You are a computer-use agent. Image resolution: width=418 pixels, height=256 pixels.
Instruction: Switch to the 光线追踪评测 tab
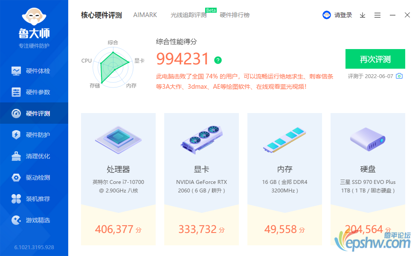[x=189, y=15]
